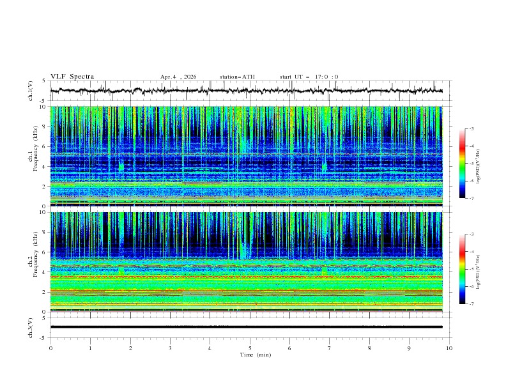Click inside the ch.1 spectrogram panel
Screen dimensions: 506x391
tap(246, 156)
